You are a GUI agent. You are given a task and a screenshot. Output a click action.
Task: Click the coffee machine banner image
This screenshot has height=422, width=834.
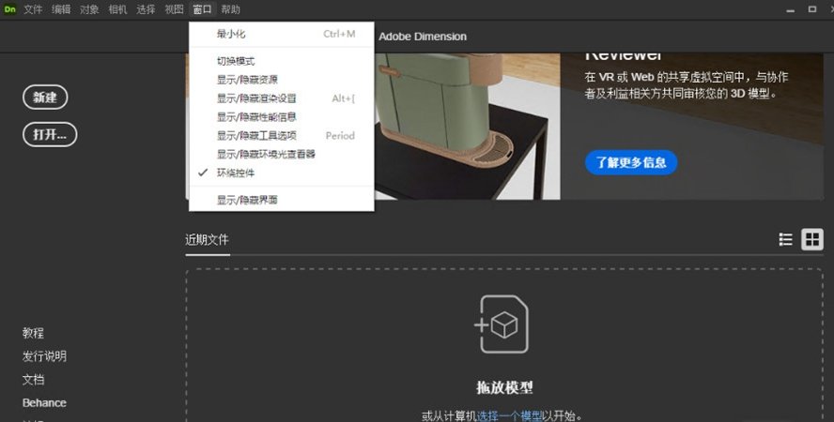tap(467, 127)
